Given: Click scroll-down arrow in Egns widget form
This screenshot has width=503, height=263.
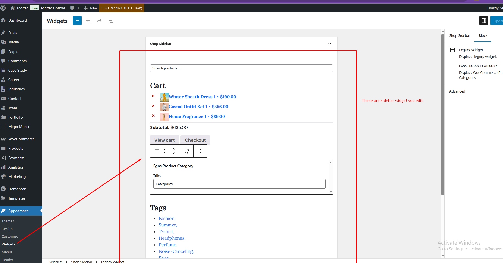Looking at the screenshot, I should pyautogui.click(x=330, y=192).
